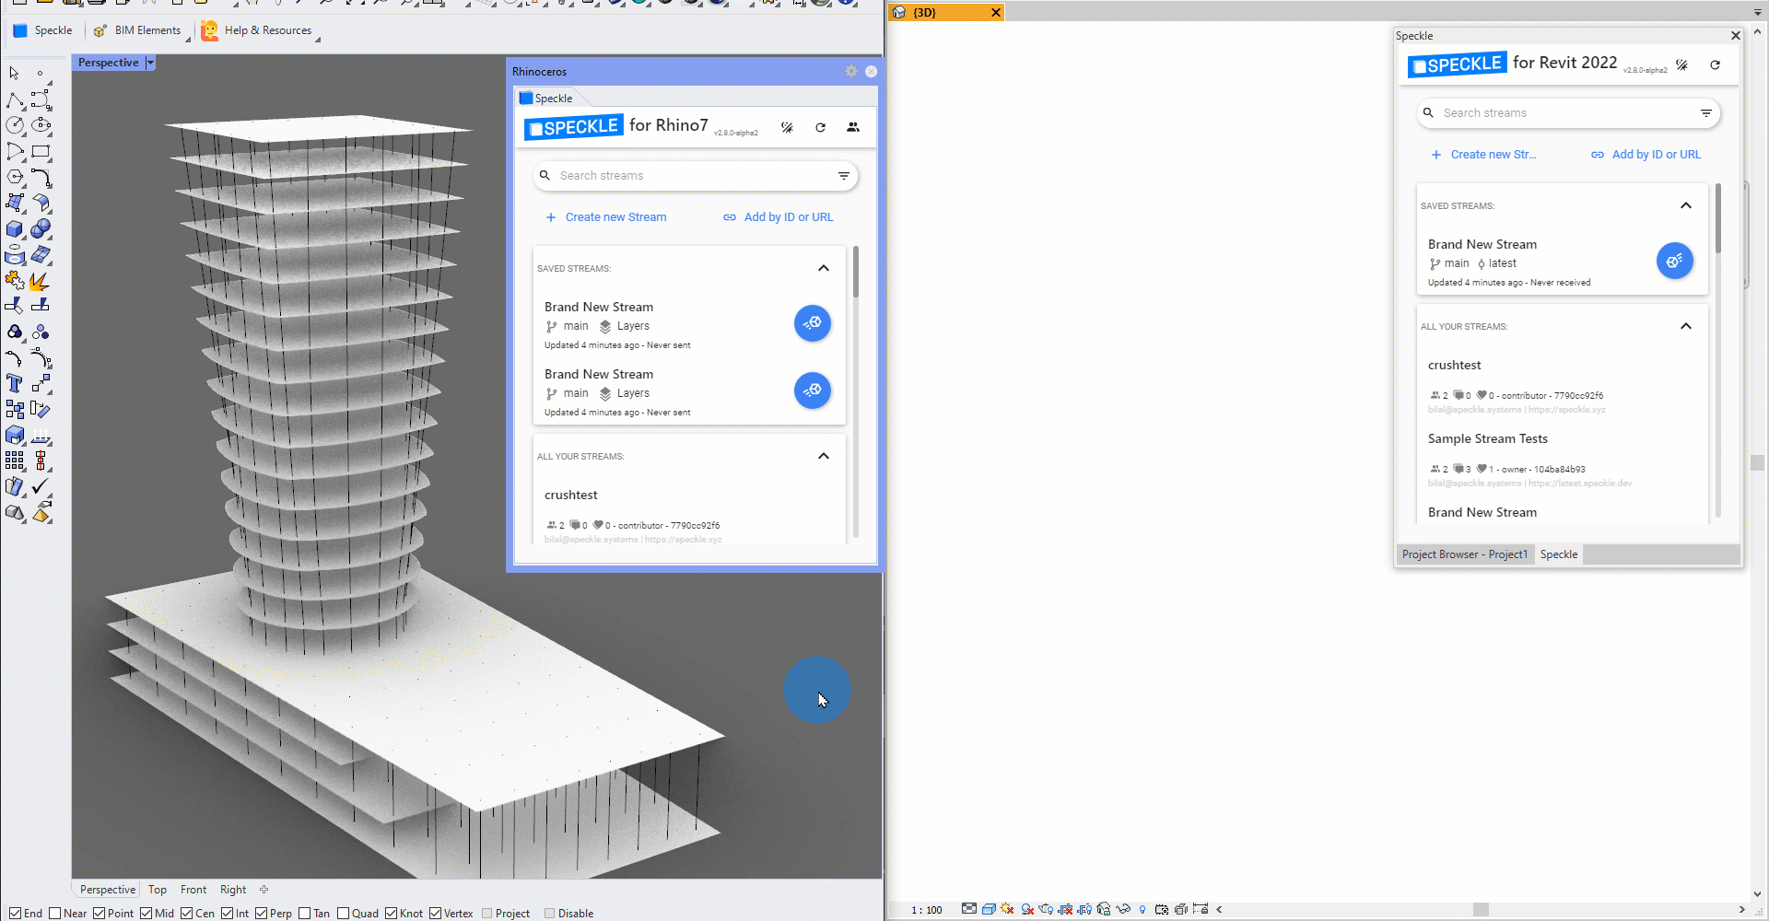Viewport: 1769px width, 921px height.
Task: Click the Rectangular Array grid tool
Action: 15,460
